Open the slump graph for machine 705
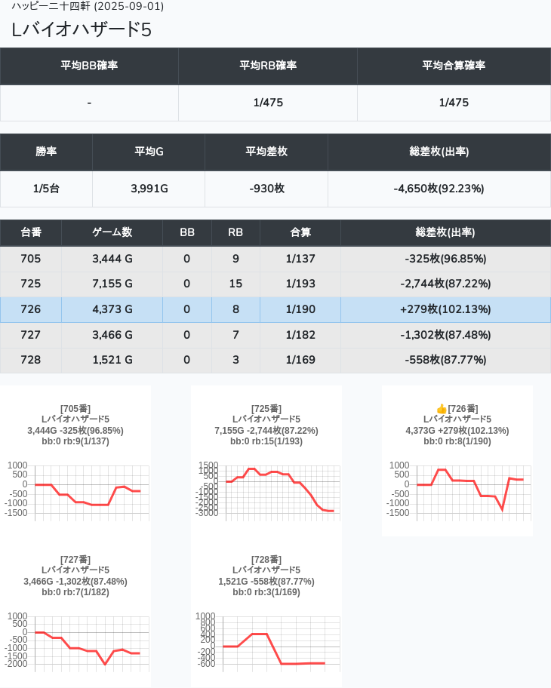The height and width of the screenshot is (688, 551). pyautogui.click(x=75, y=490)
